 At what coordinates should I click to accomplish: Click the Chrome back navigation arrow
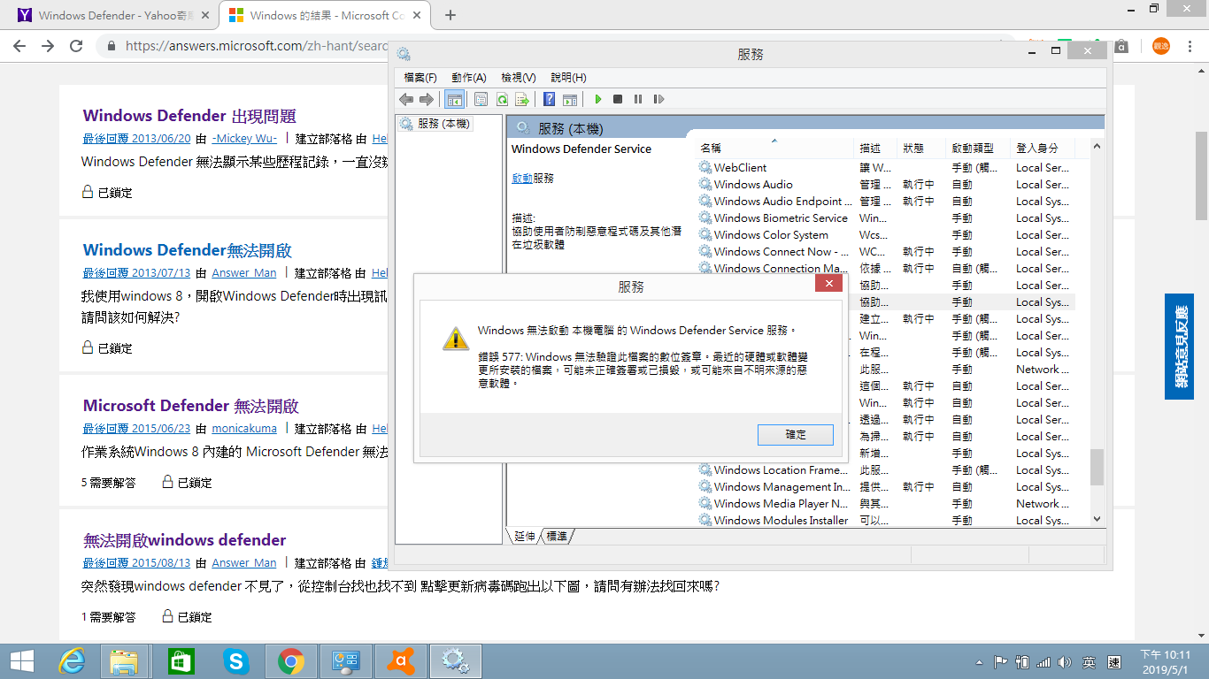[x=19, y=46]
